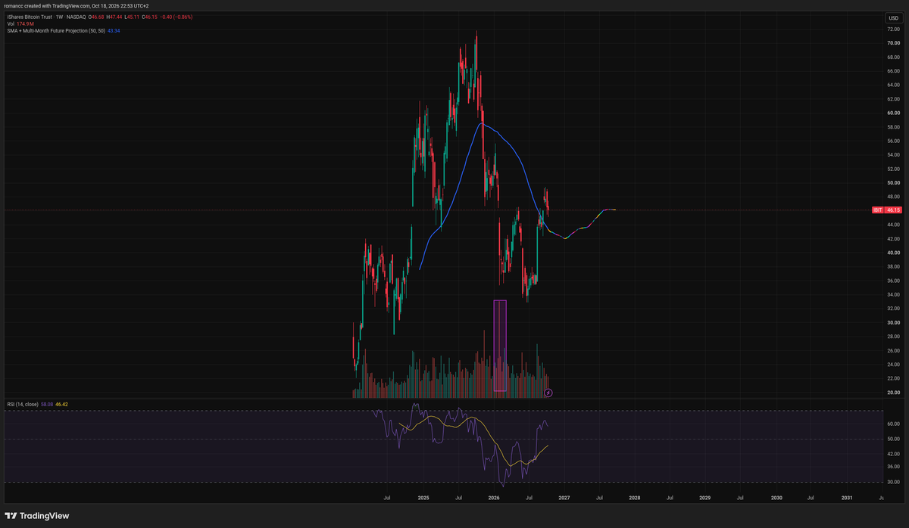Click 72.00 on the price axis
This screenshot has height=528, width=909.
893,30
